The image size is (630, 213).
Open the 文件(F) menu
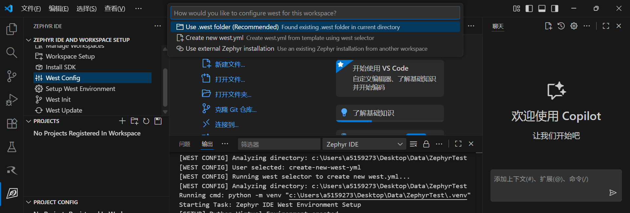click(x=31, y=9)
